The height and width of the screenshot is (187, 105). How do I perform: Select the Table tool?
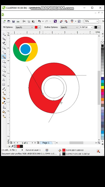(4, 84)
